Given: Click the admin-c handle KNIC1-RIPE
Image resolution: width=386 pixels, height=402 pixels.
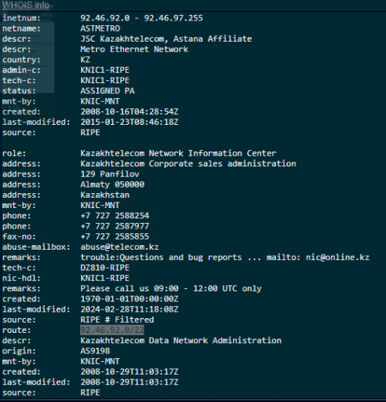Looking at the screenshot, I should pos(105,70).
